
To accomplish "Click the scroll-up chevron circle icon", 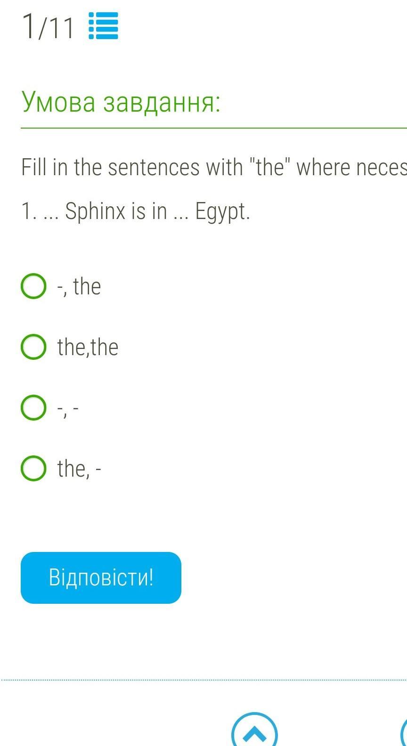I will tap(254, 732).
